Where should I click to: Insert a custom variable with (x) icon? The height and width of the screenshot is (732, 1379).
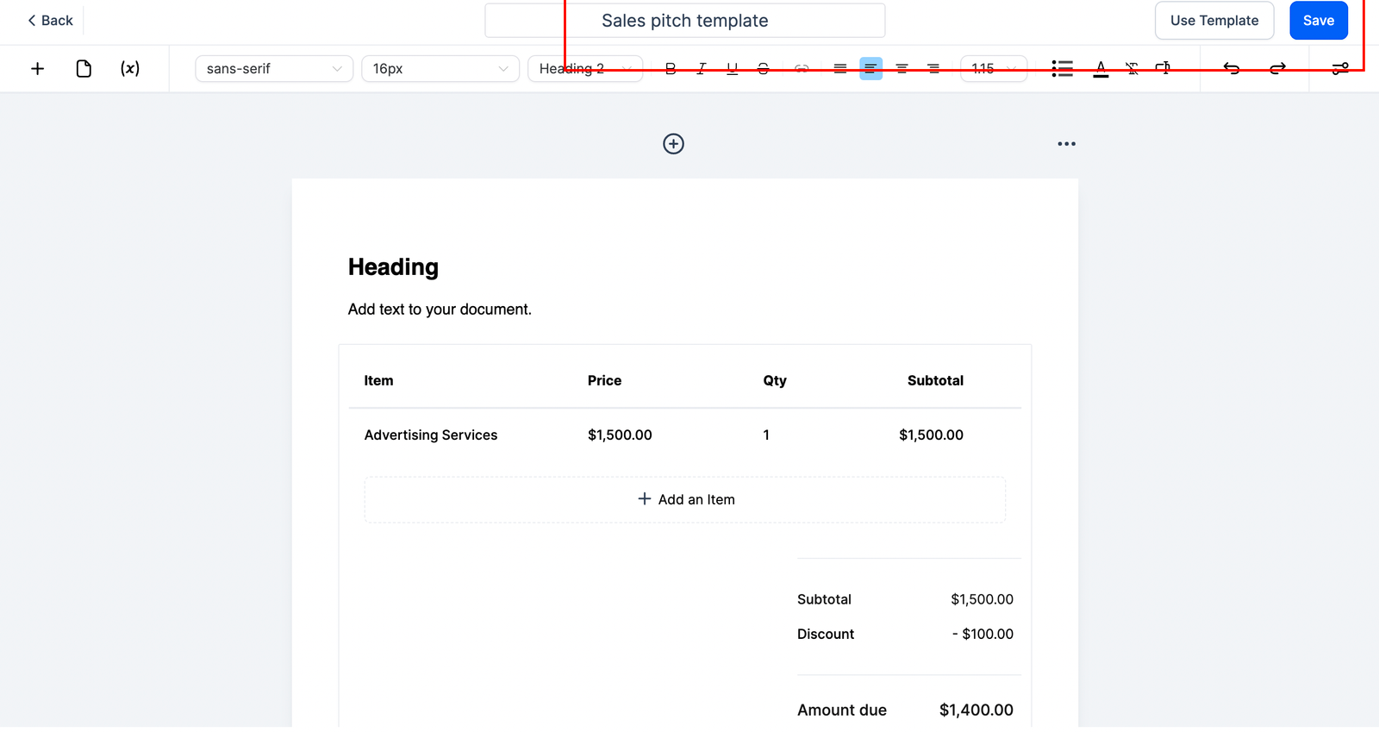point(130,69)
